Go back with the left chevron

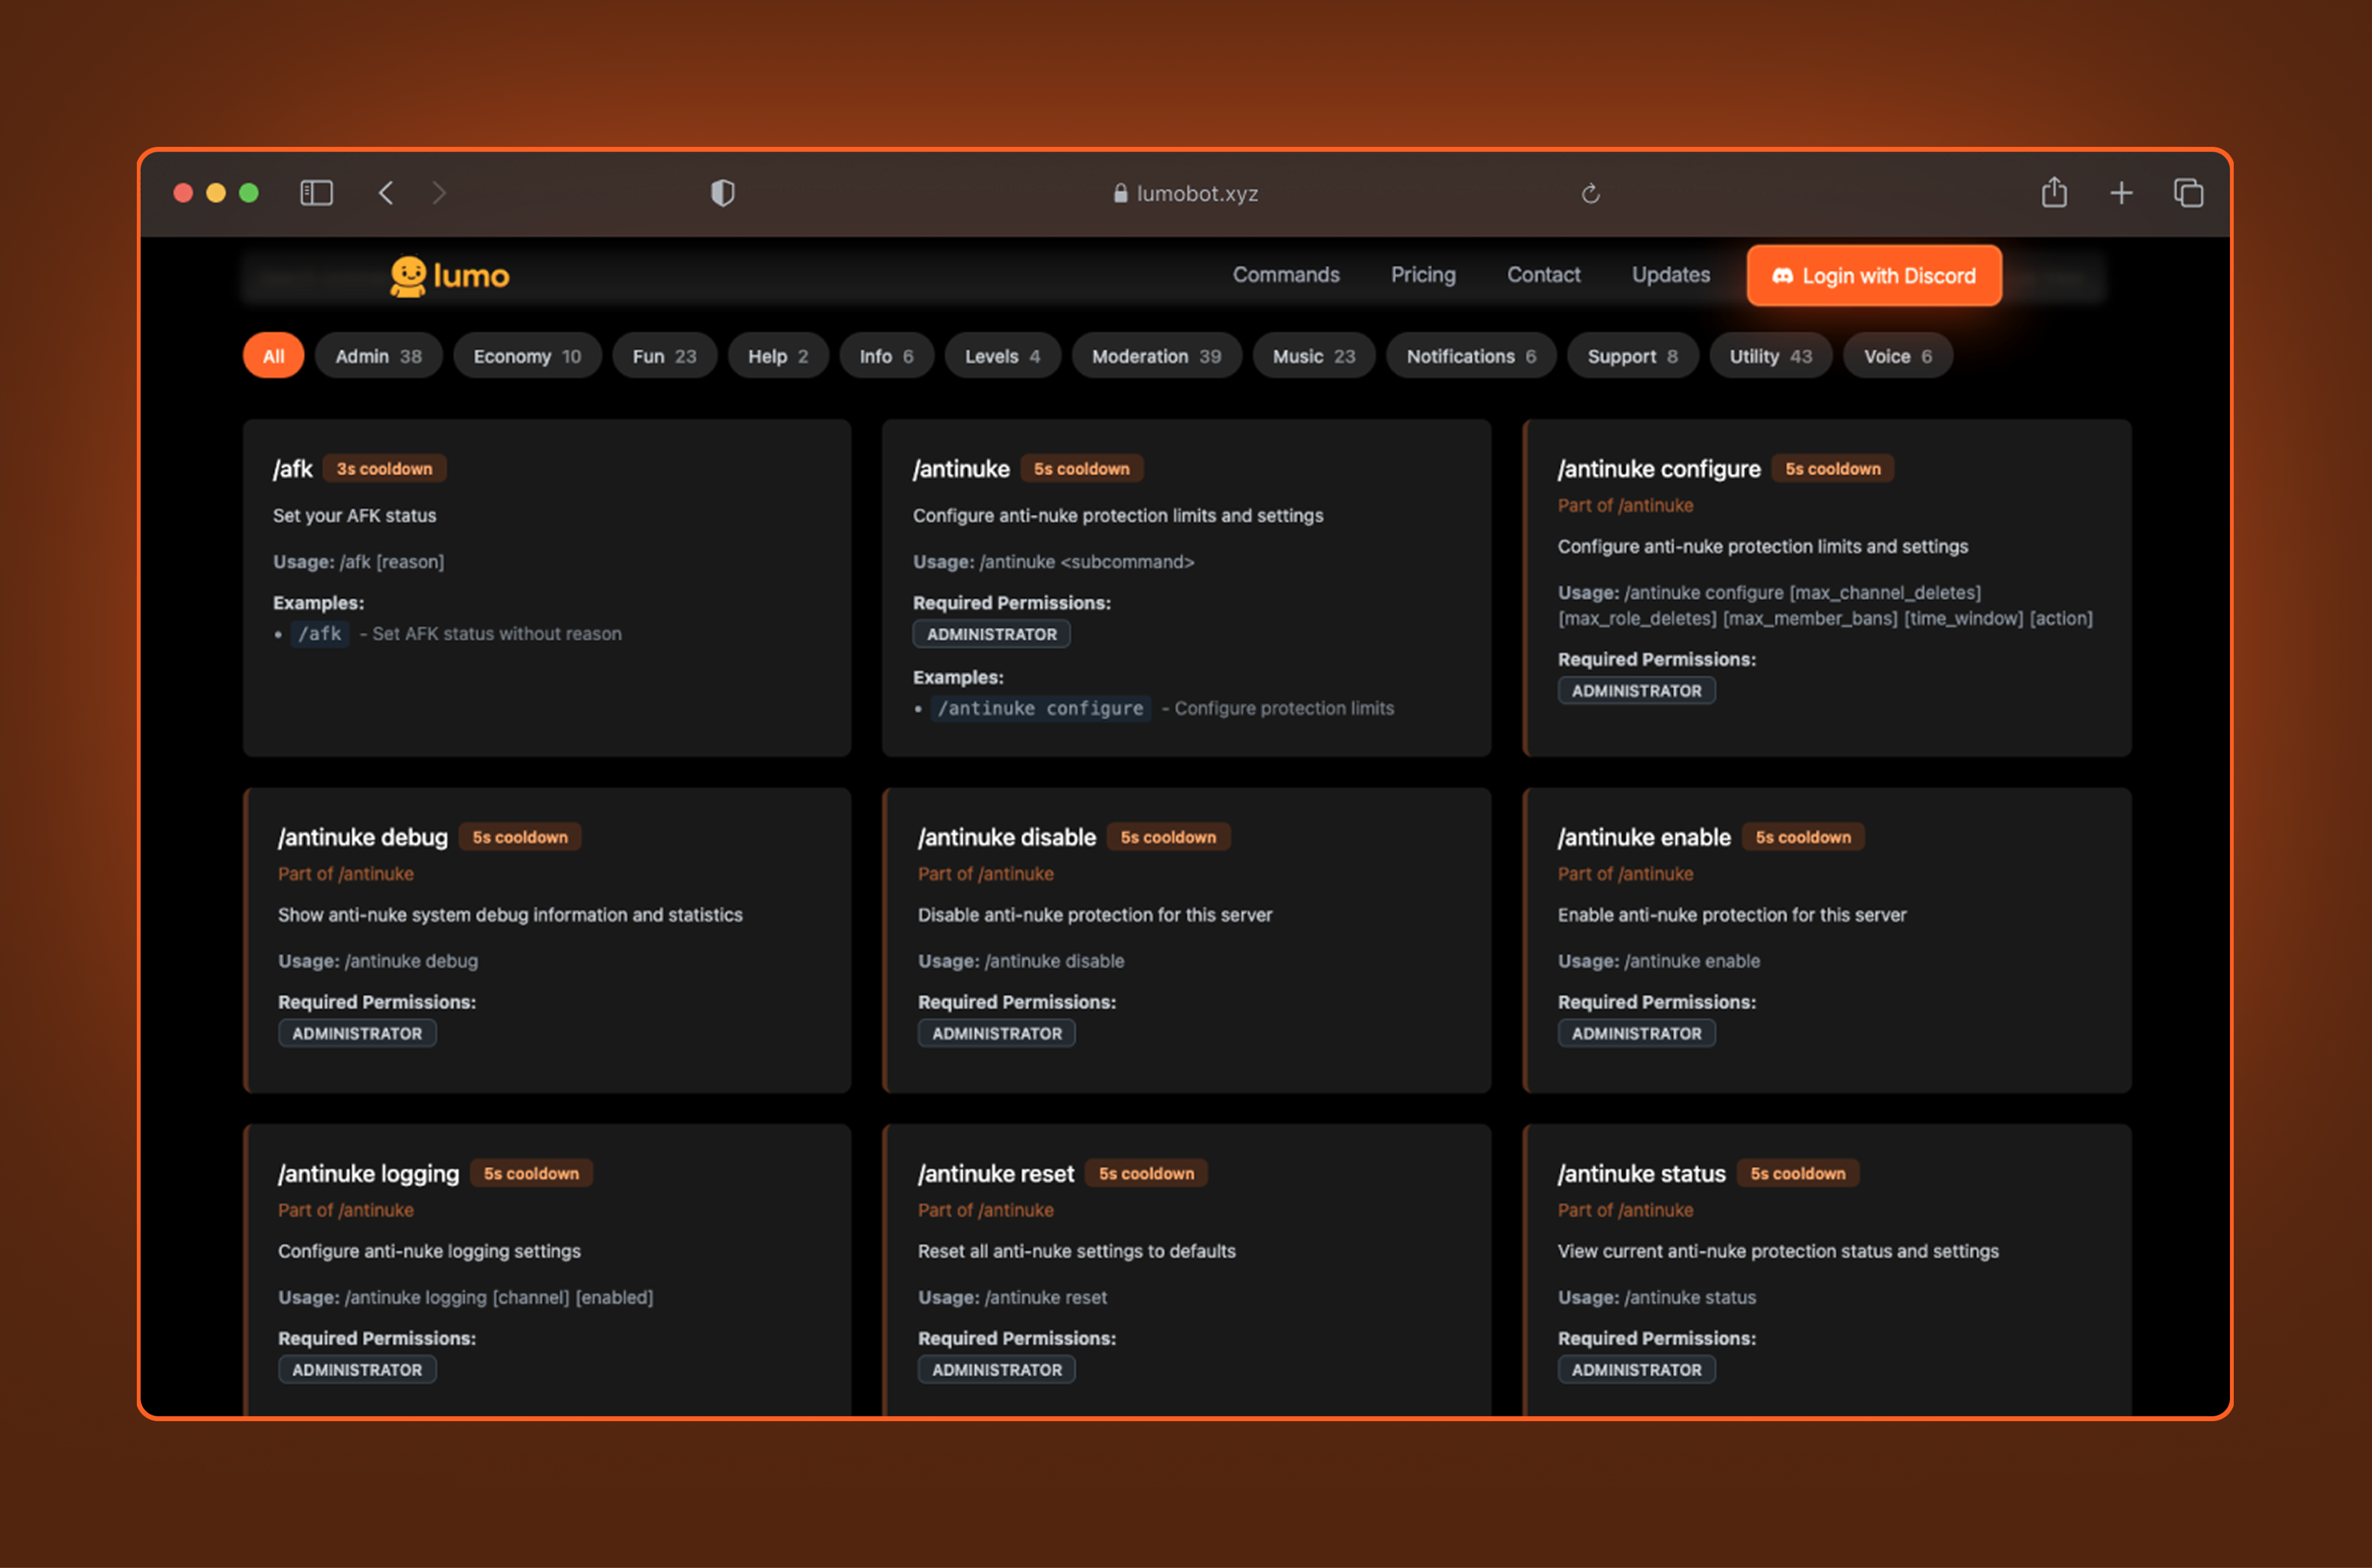coord(386,193)
